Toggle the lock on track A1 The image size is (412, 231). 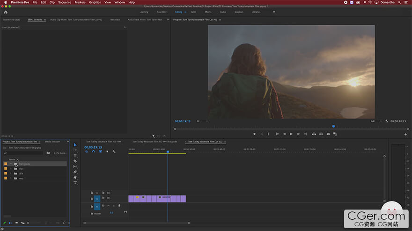click(x=92, y=205)
